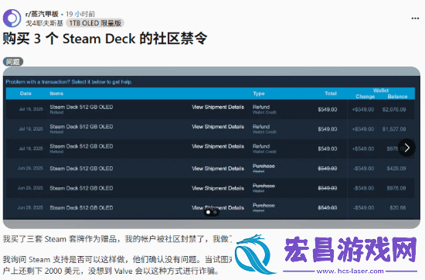Viewport: 425px width, 280px height.
Task: Click the balance value $429.09
Action: coord(396,169)
